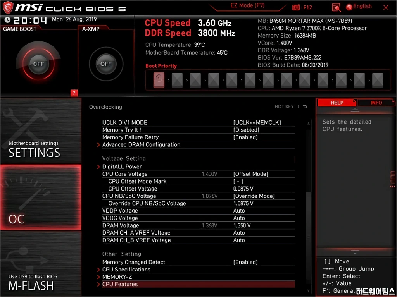Click the MSI dragon shield logo
Screen dimensions: 397x297
pos(8,7)
